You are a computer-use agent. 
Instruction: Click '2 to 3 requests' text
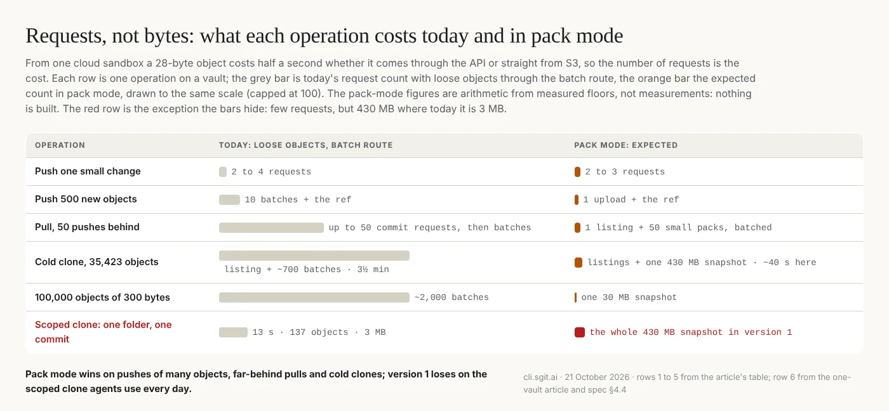(x=625, y=172)
